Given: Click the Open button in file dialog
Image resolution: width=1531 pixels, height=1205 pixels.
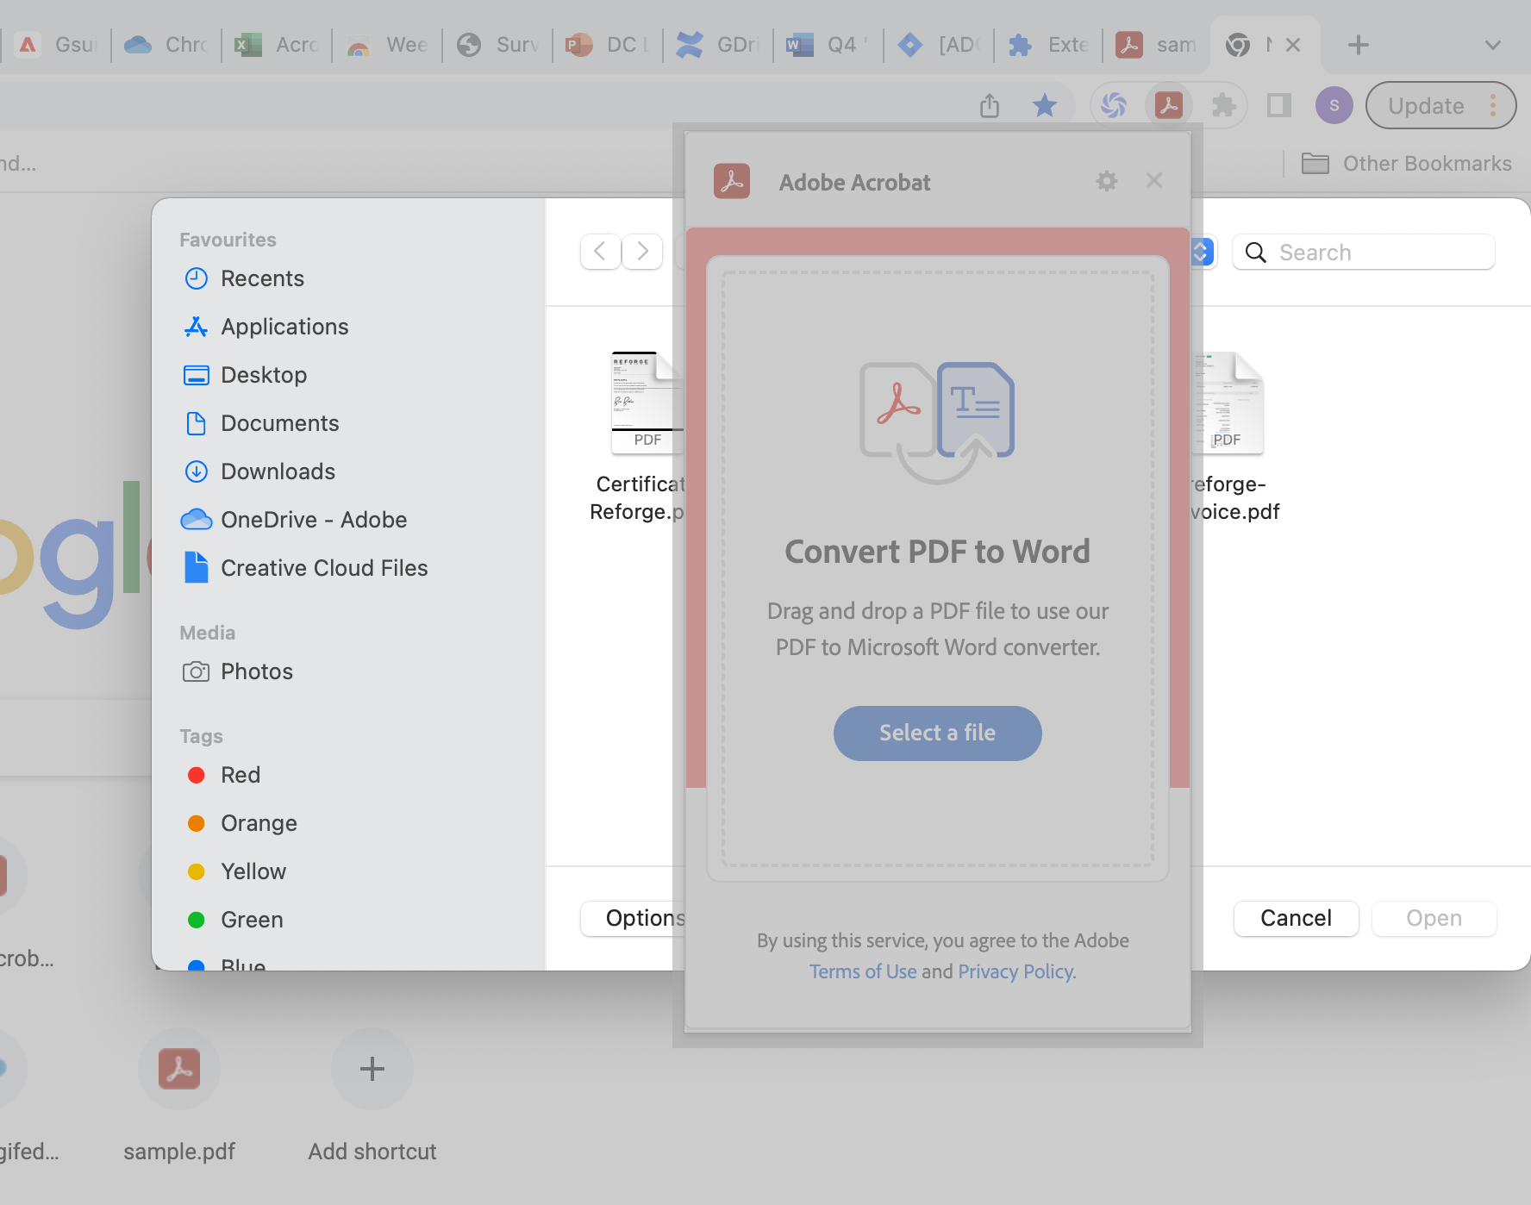Looking at the screenshot, I should [1434, 918].
